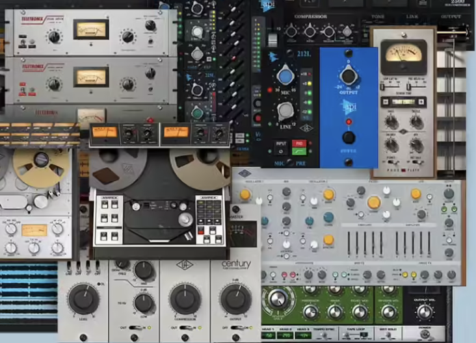This screenshot has height=343, width=476.
Task: Turn Peak Reduction knob on top Teletronix unit
Action: pyautogui.click(x=127, y=36)
